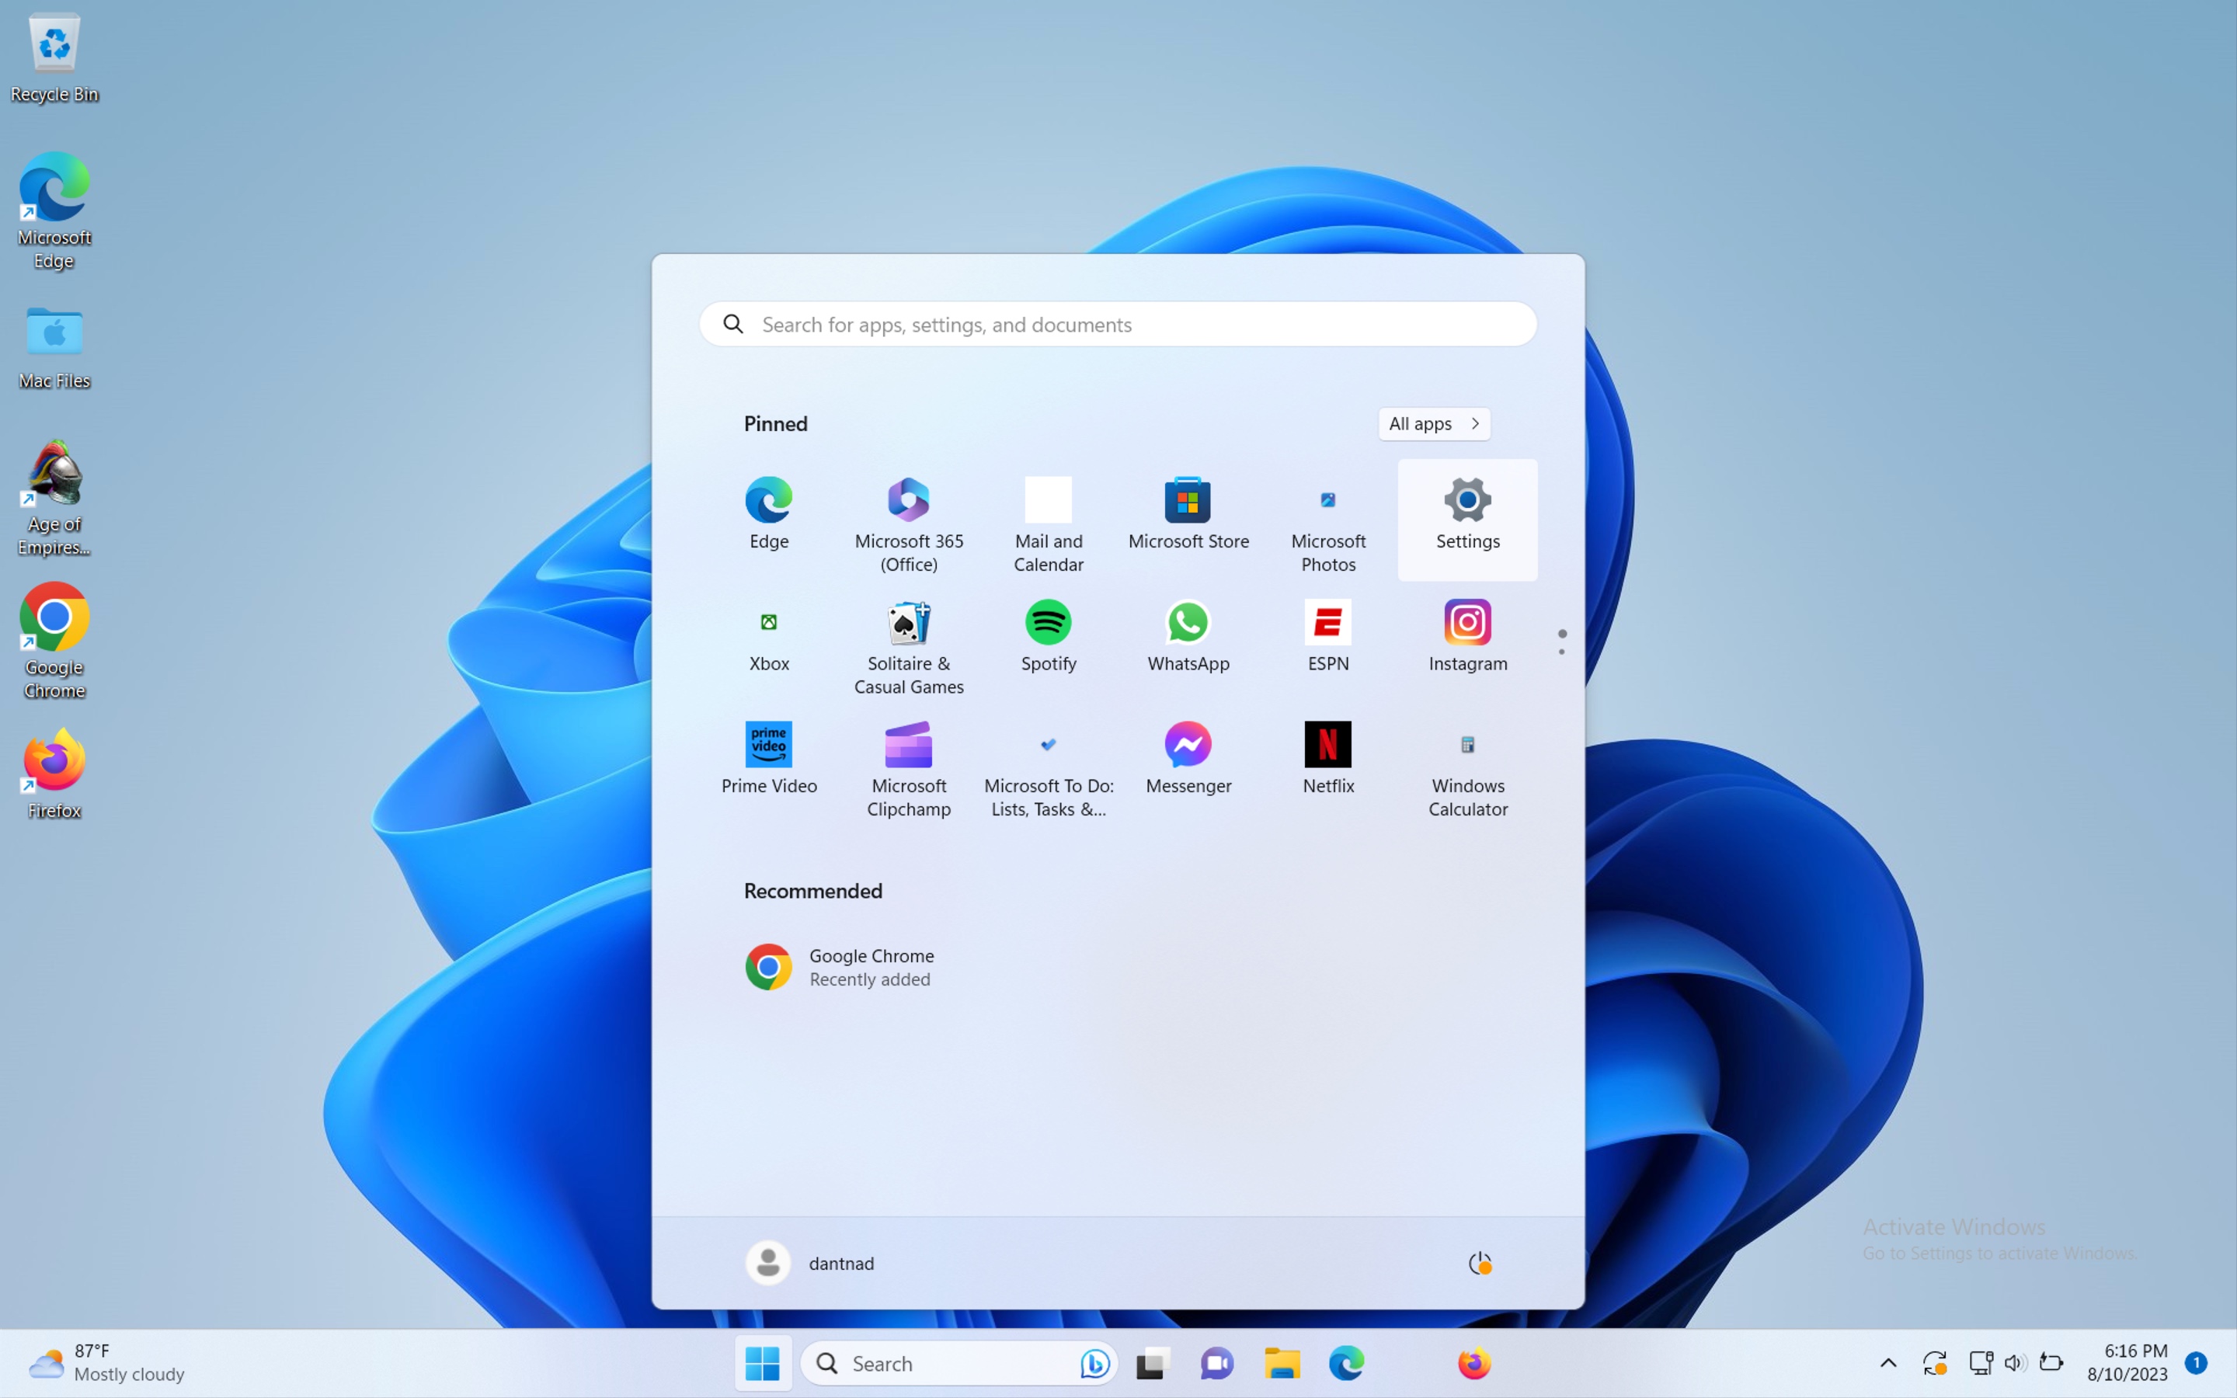The image size is (2237, 1398).
Task: Open the Microsoft Store
Action: click(x=1188, y=513)
